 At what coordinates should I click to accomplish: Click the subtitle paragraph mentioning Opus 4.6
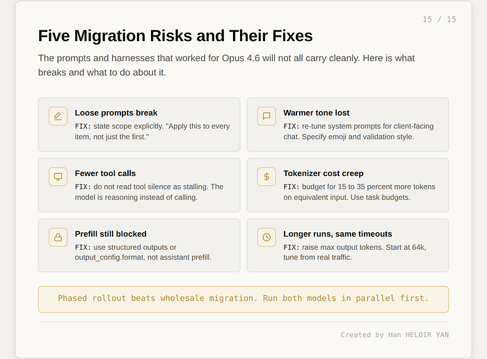(226, 65)
